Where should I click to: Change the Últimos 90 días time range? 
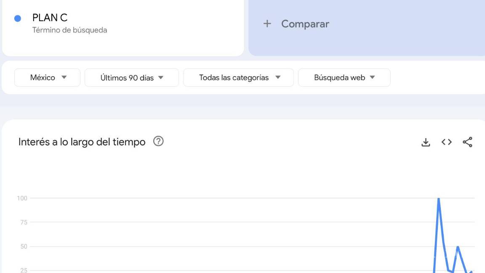coord(131,77)
